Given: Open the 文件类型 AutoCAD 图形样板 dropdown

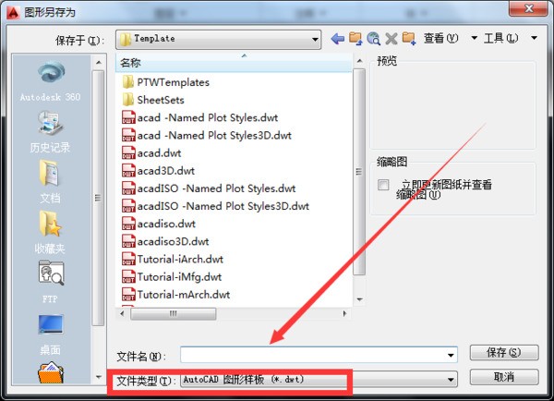Looking at the screenshot, I should 451,380.
